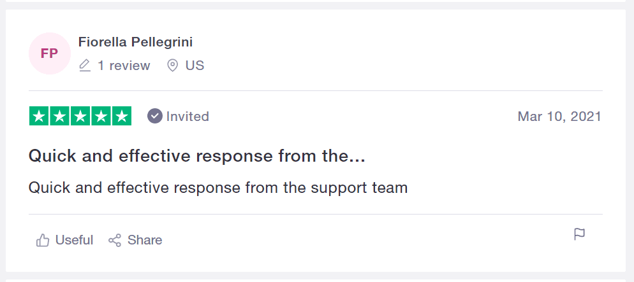This screenshot has height=282, width=634.
Task: Open the FP profile avatar
Action: click(x=50, y=53)
